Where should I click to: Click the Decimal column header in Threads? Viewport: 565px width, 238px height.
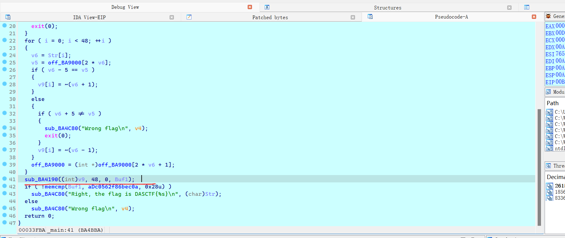(x=556, y=177)
